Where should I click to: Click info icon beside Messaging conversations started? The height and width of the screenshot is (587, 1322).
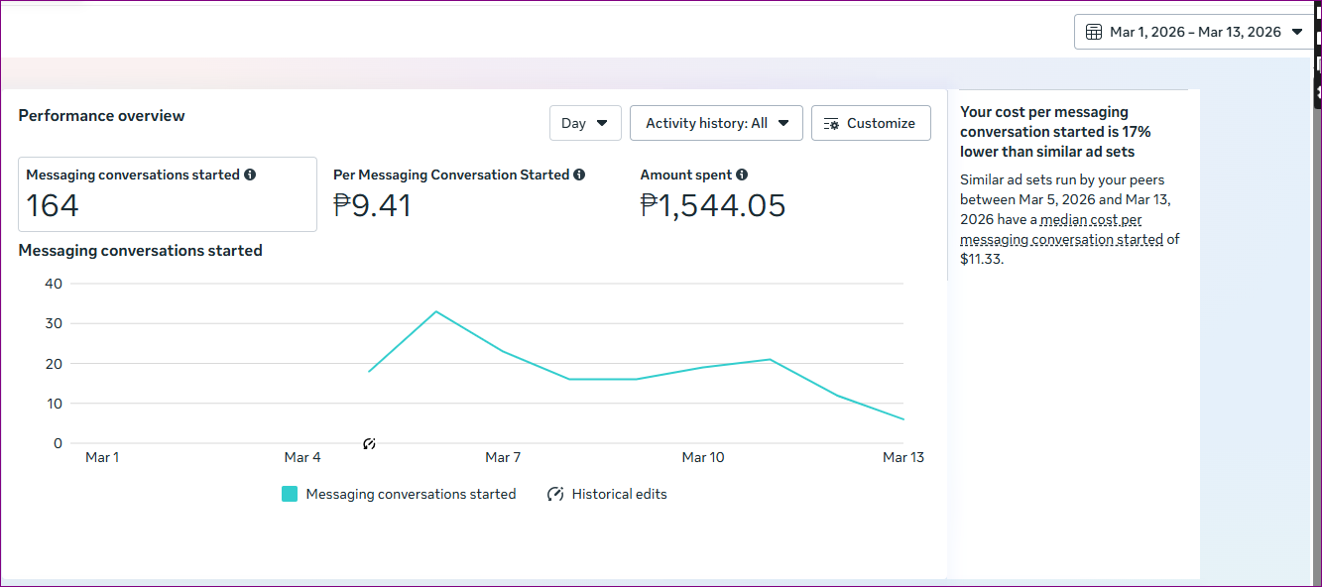tap(250, 175)
